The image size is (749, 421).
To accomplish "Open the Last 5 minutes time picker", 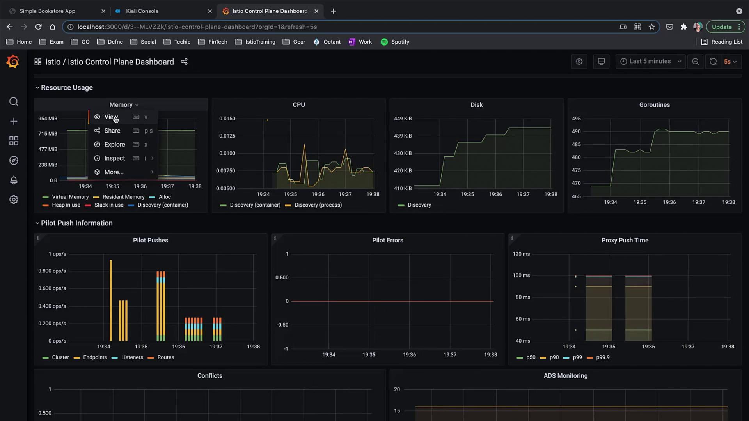I will coord(650,62).
